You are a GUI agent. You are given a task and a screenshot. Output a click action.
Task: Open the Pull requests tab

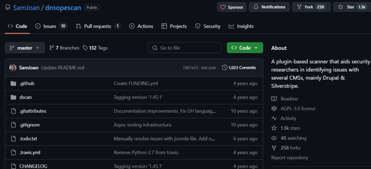pyautogui.click(x=98, y=26)
